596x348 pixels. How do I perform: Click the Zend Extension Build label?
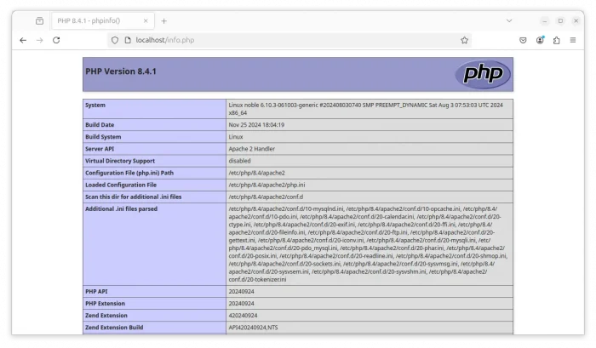(x=114, y=328)
